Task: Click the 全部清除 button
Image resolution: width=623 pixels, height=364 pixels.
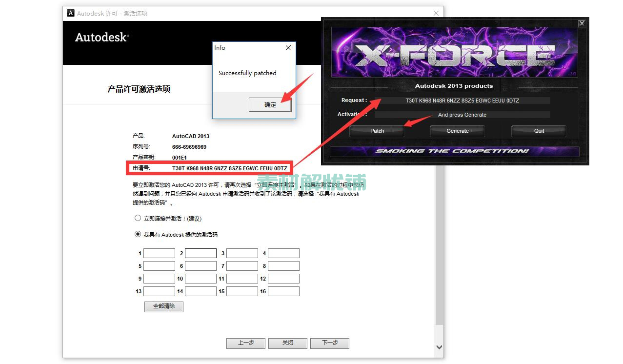Action: click(164, 306)
